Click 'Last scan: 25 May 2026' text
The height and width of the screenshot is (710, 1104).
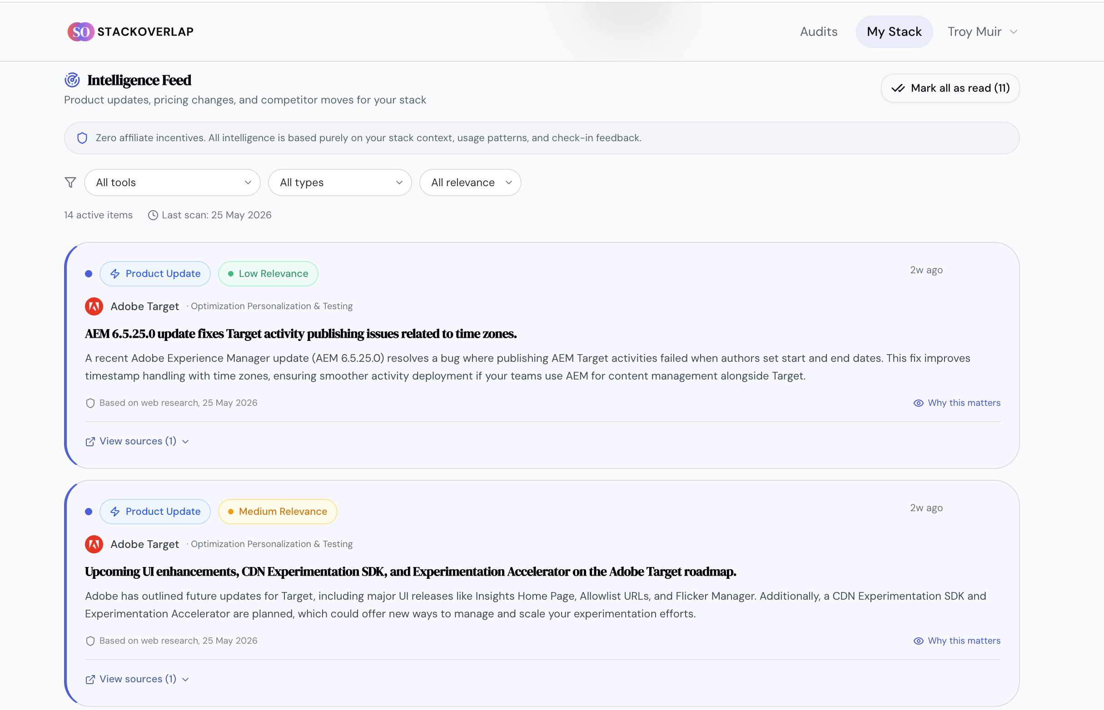[x=216, y=215]
